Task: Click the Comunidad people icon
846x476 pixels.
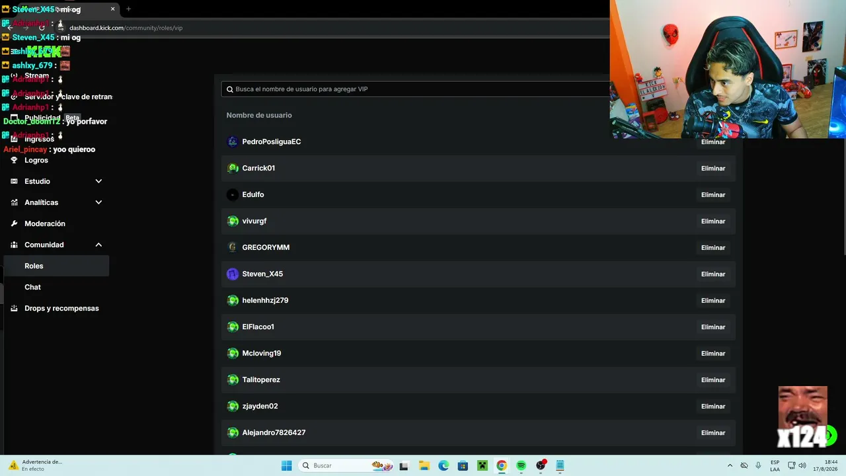Action: (14, 245)
